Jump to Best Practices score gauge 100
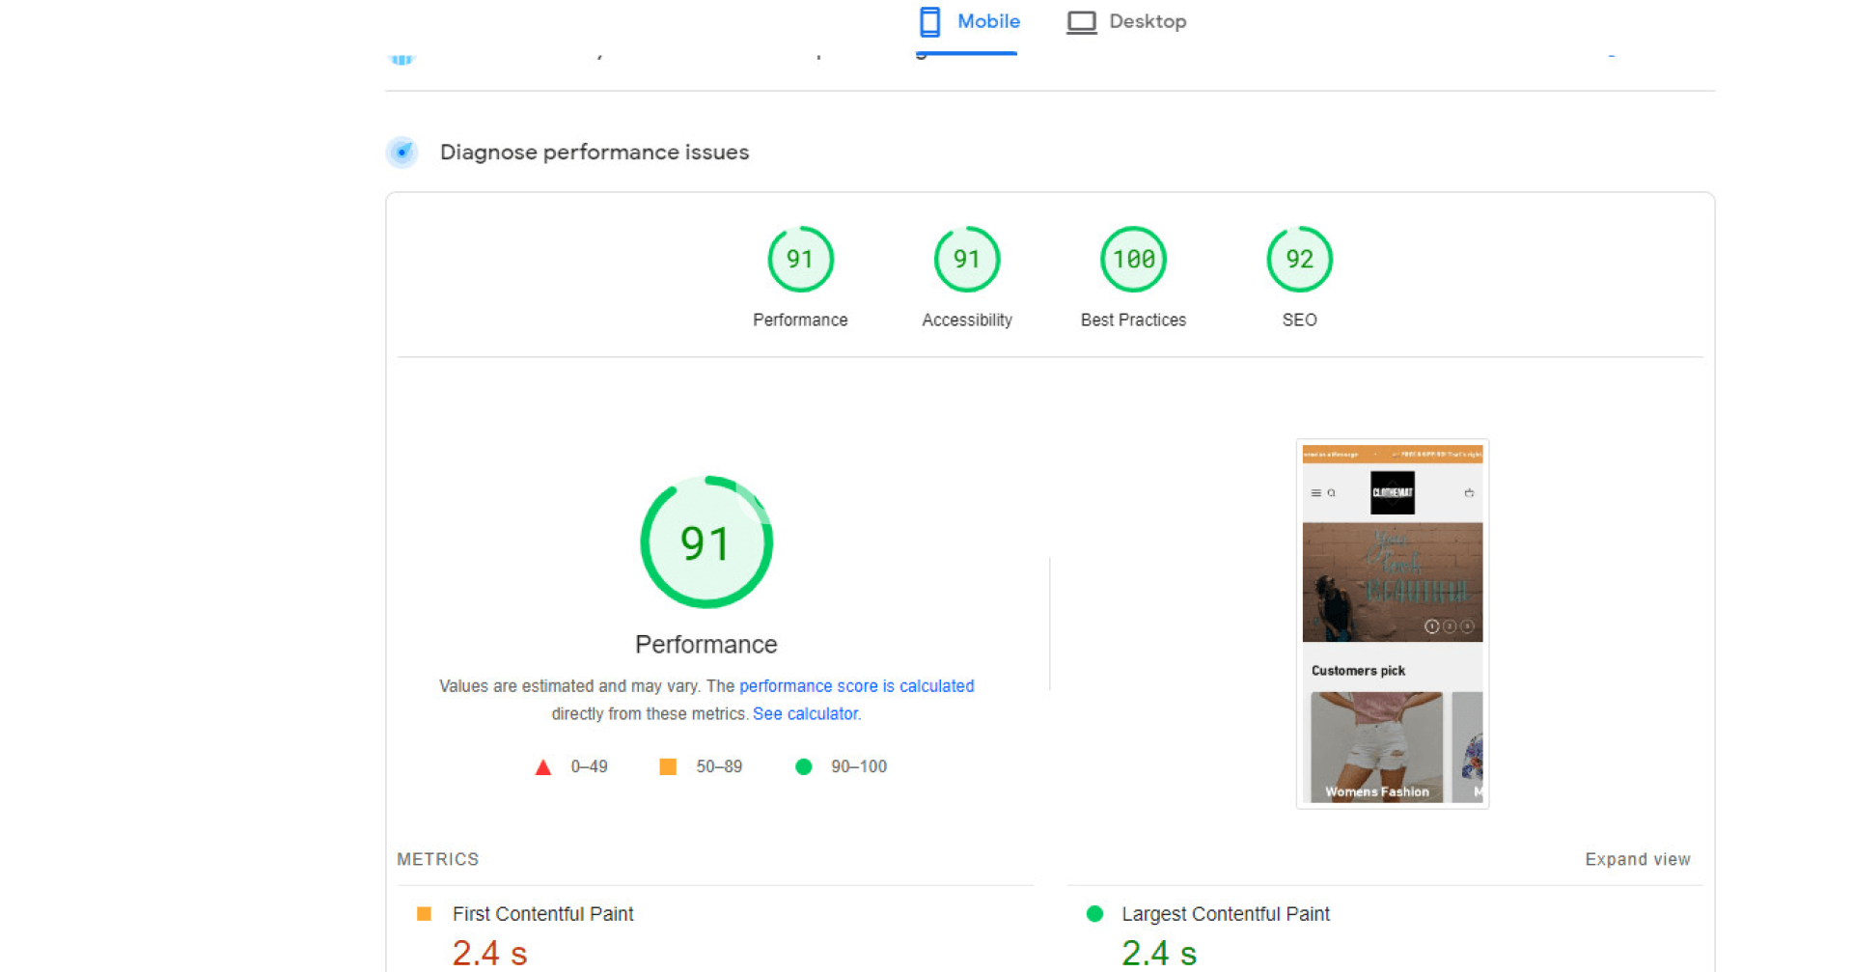 pos(1133,260)
